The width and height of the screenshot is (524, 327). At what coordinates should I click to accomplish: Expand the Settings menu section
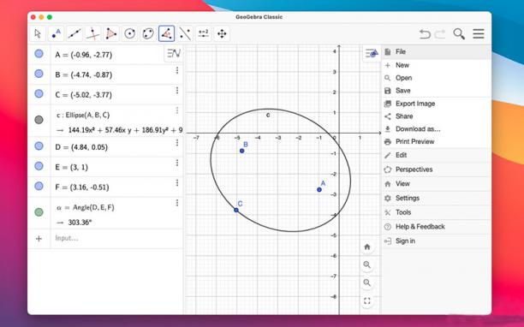[437, 198]
